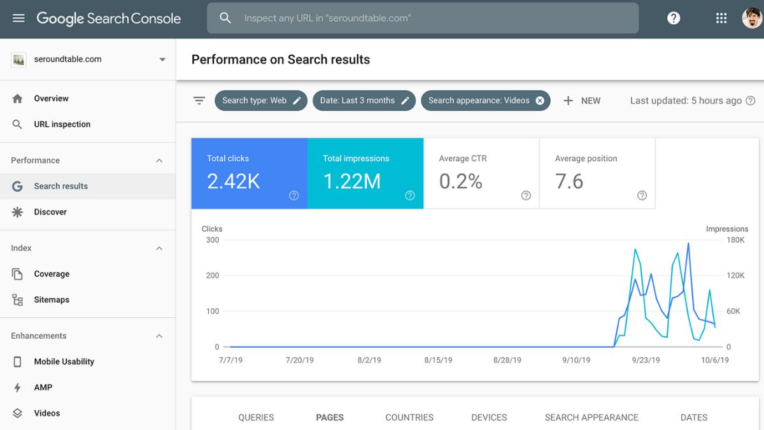Click the Google Search Console logo

click(109, 18)
